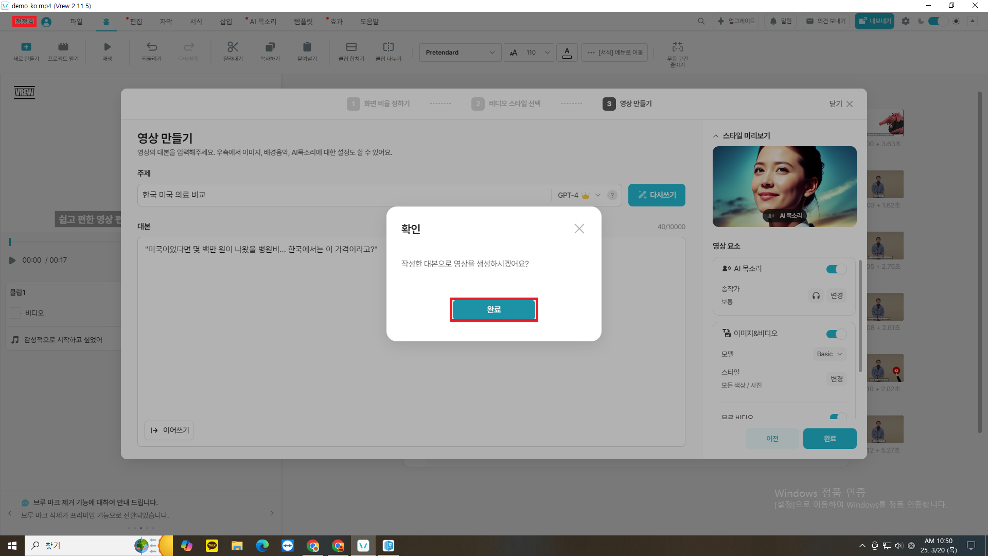
Task: Click the 클립 합치기 icon
Action: click(x=351, y=47)
